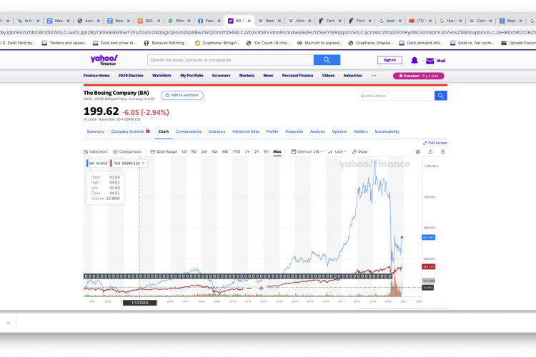
Task: Close the OHLC price tooltip box
Action: click(x=121, y=175)
